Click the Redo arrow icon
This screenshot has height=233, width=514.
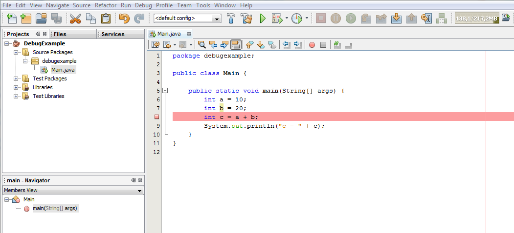tap(139, 19)
